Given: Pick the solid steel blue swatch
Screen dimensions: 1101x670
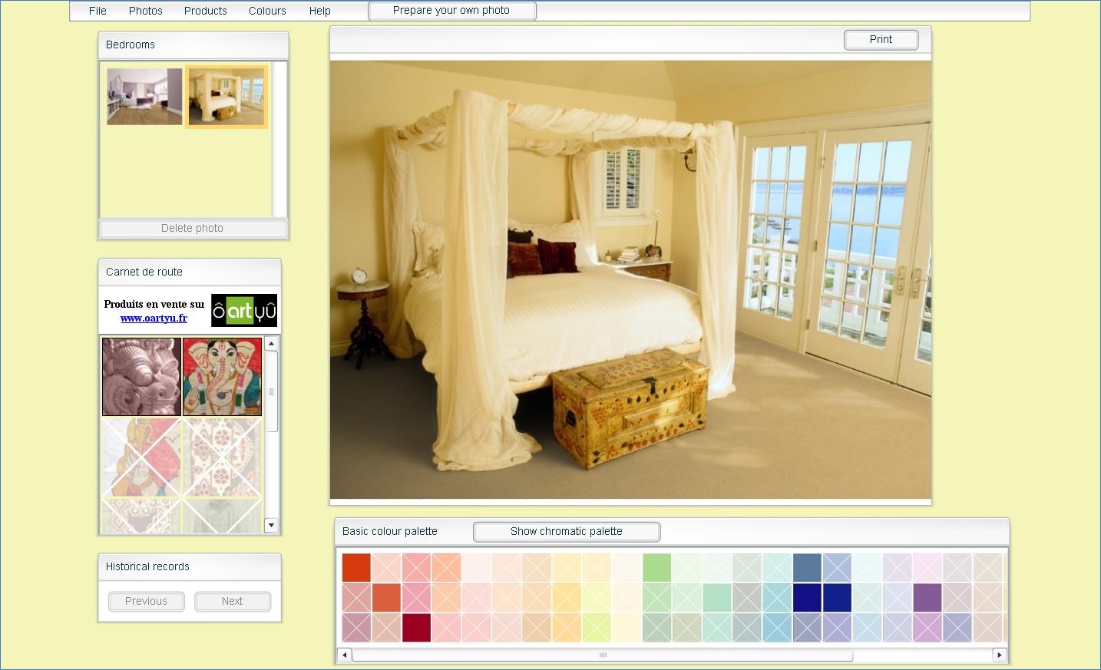Looking at the screenshot, I should [x=807, y=568].
